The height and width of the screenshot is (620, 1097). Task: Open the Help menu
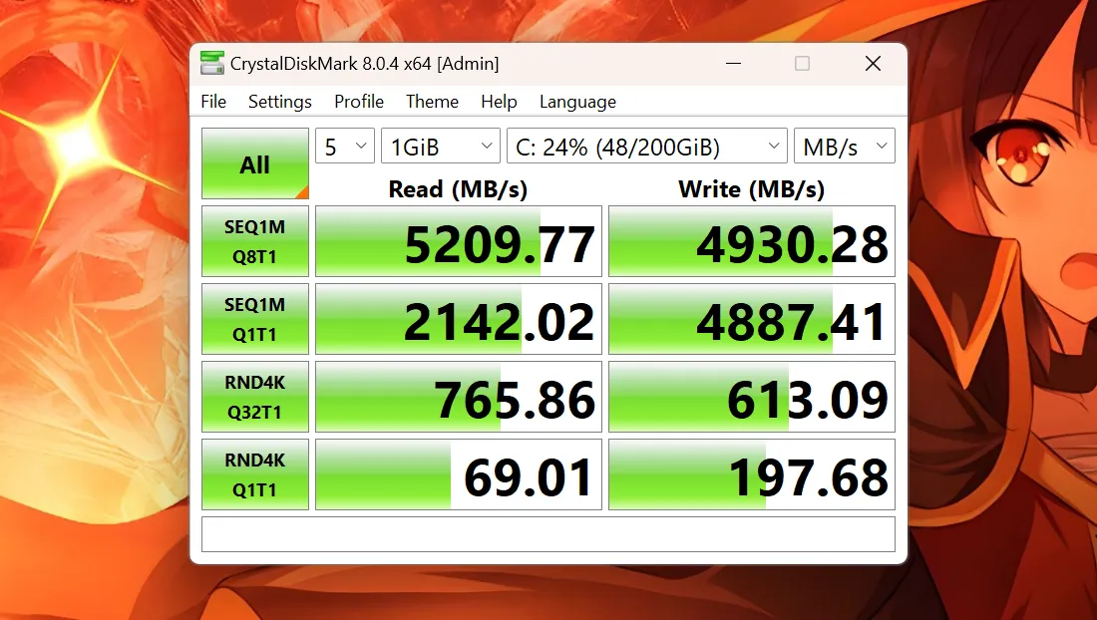(x=499, y=102)
